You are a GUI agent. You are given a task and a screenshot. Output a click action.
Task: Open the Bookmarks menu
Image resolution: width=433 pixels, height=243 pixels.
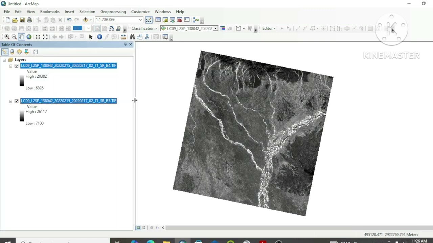click(x=50, y=11)
